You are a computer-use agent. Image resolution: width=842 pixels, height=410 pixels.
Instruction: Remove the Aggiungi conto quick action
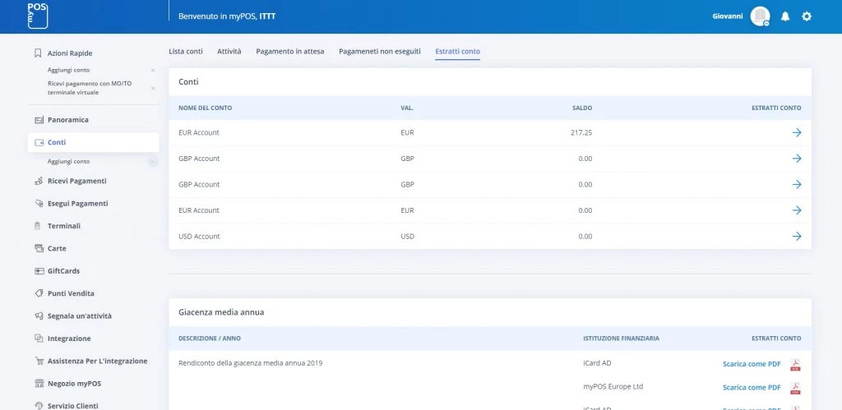click(153, 70)
